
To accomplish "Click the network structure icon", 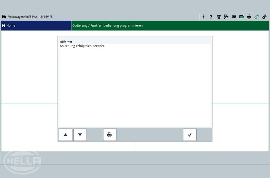I will [x=226, y=17].
